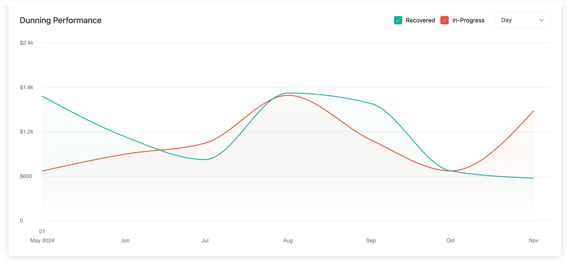
Task: Open the Day interval dropdown
Action: (x=522, y=20)
